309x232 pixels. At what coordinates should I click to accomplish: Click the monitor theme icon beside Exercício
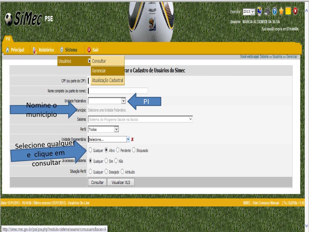[x=260, y=11]
